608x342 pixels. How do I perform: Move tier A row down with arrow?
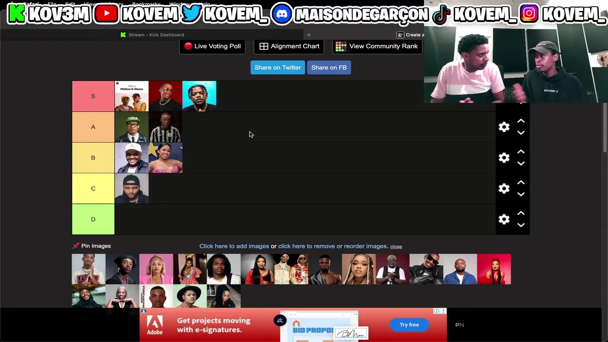click(521, 133)
